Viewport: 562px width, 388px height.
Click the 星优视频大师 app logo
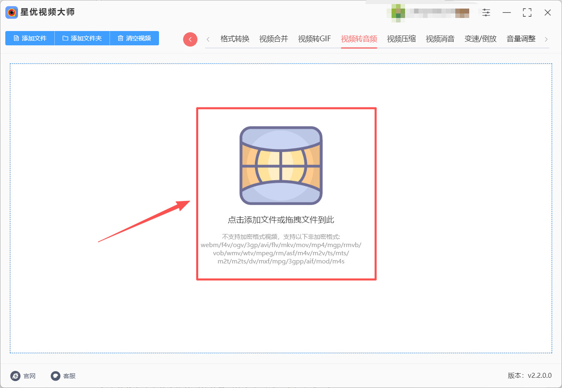[12, 12]
